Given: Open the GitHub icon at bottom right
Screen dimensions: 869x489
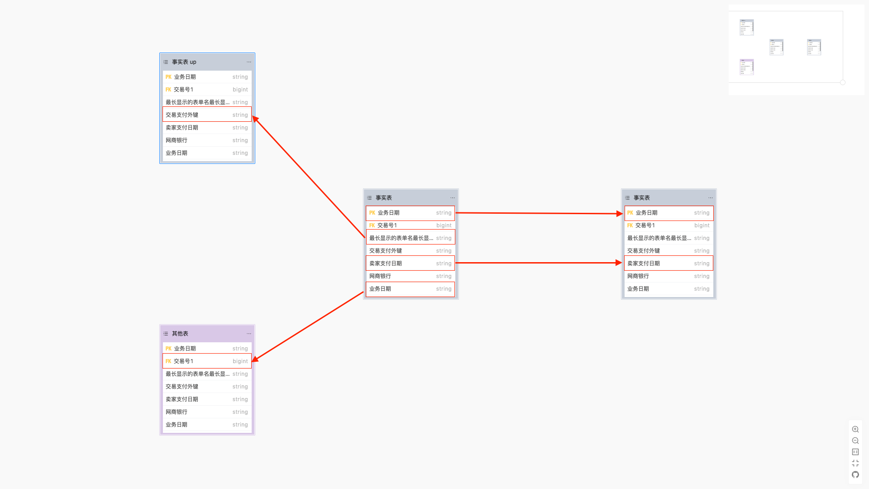Looking at the screenshot, I should [x=855, y=475].
